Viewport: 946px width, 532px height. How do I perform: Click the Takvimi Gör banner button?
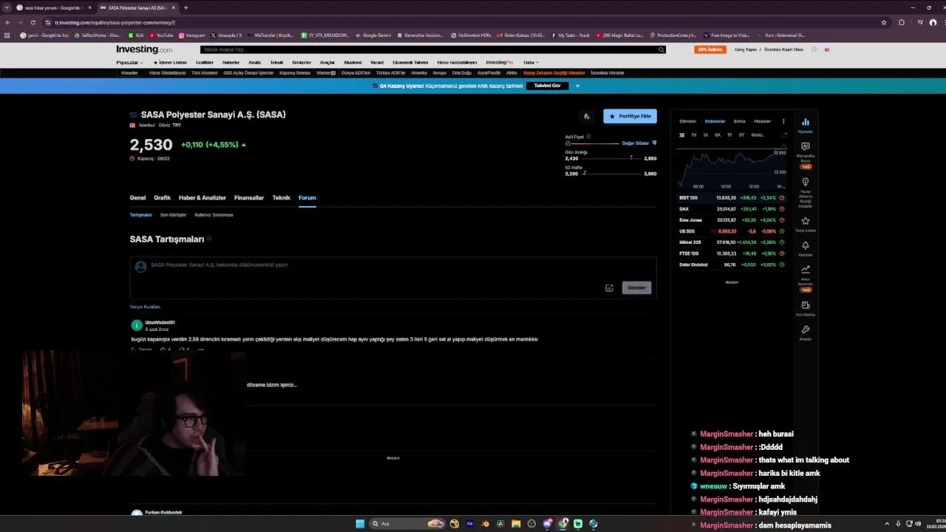click(547, 86)
